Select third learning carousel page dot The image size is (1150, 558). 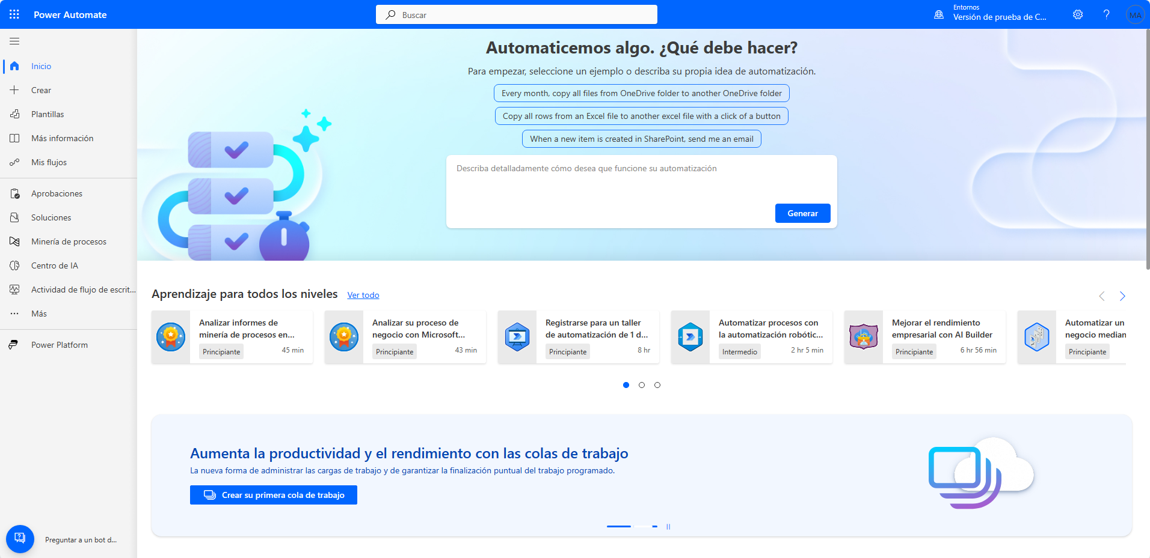click(657, 385)
